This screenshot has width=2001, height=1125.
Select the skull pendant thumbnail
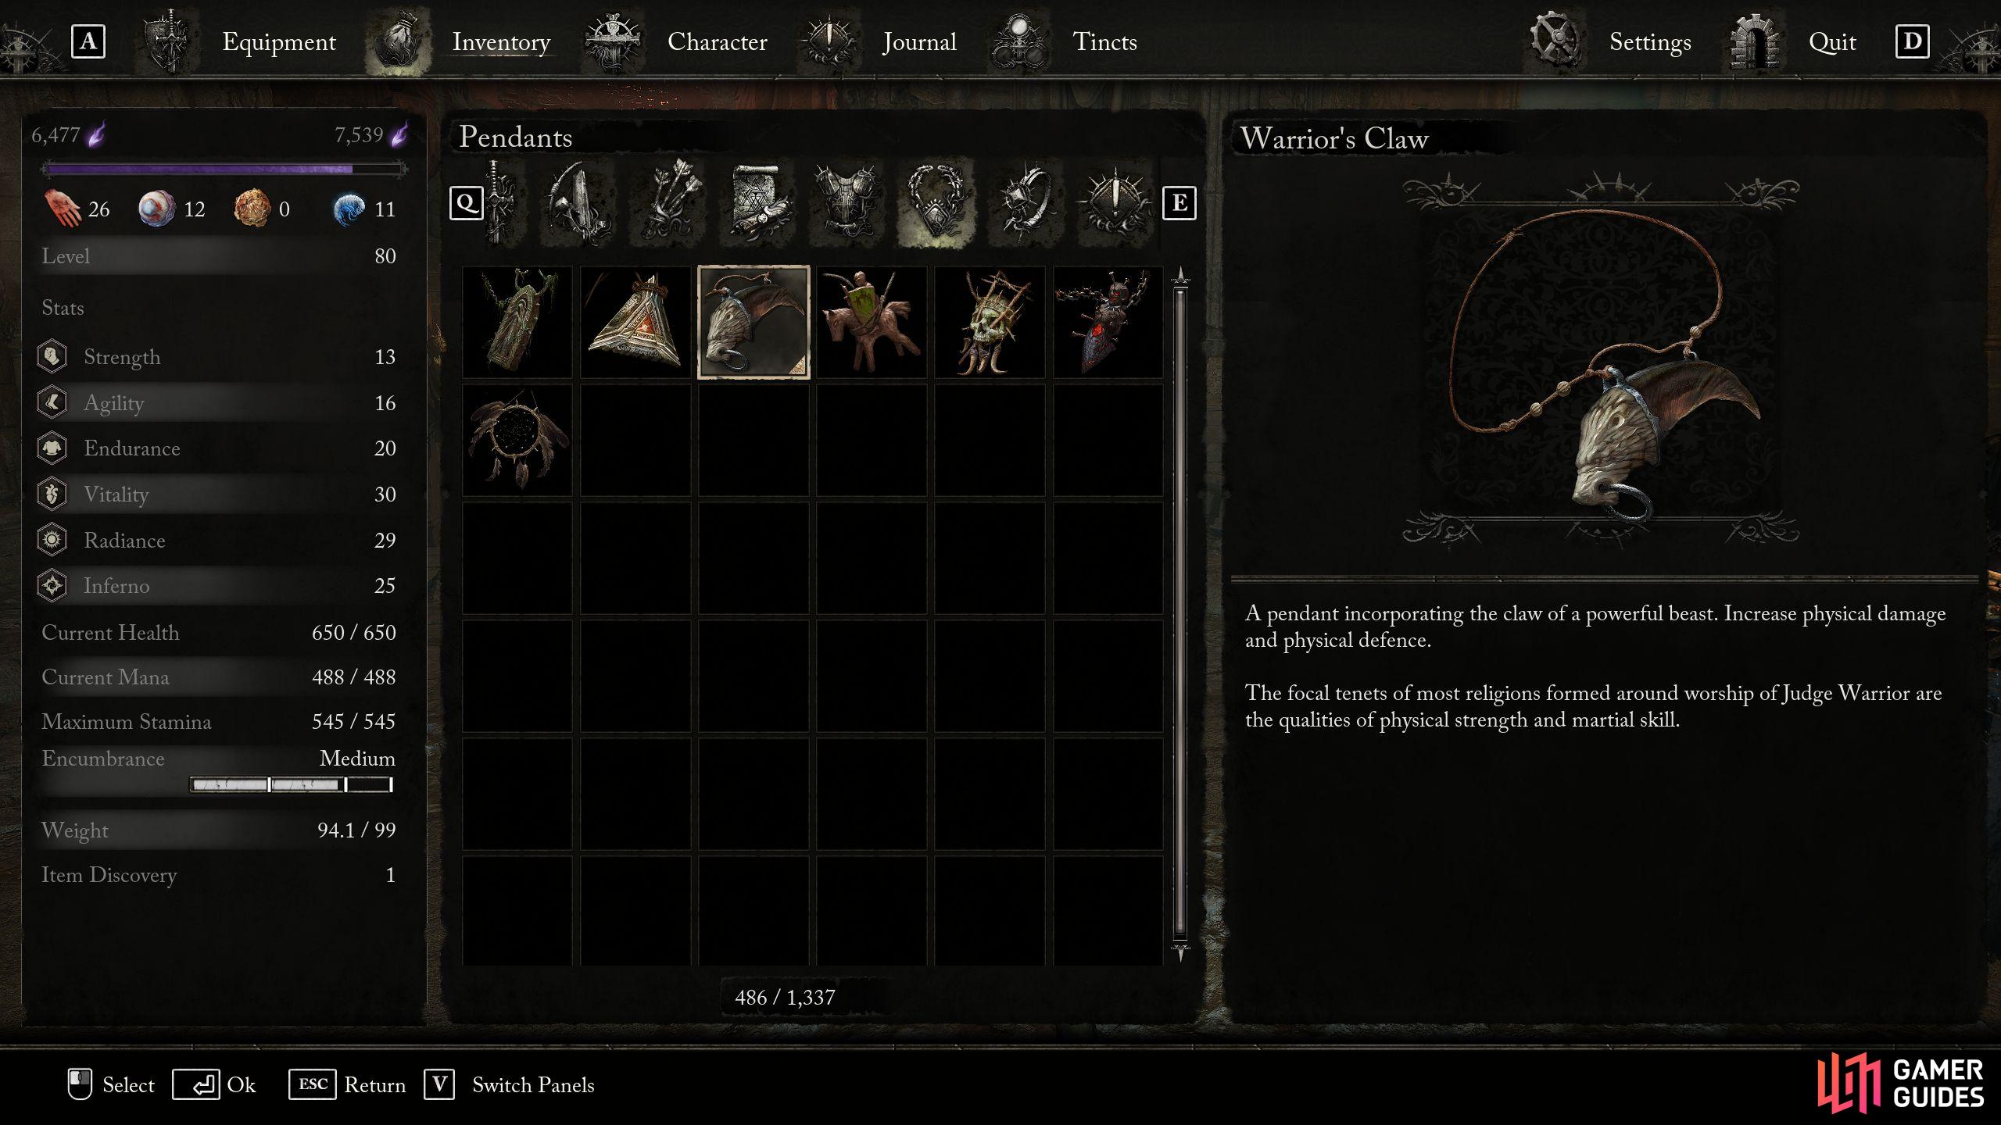pos(990,322)
